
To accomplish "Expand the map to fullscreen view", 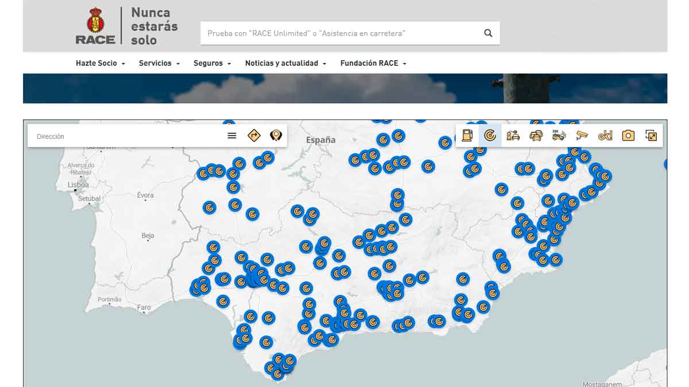I will [x=651, y=135].
